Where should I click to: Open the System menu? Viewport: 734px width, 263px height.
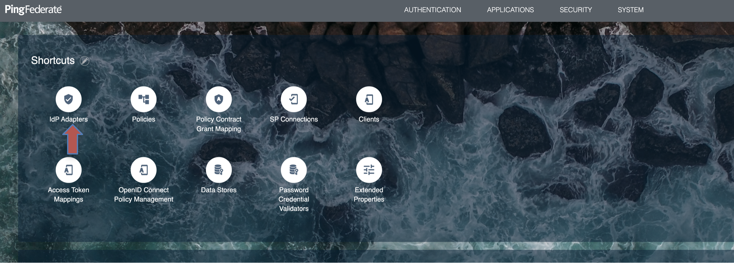(x=630, y=10)
